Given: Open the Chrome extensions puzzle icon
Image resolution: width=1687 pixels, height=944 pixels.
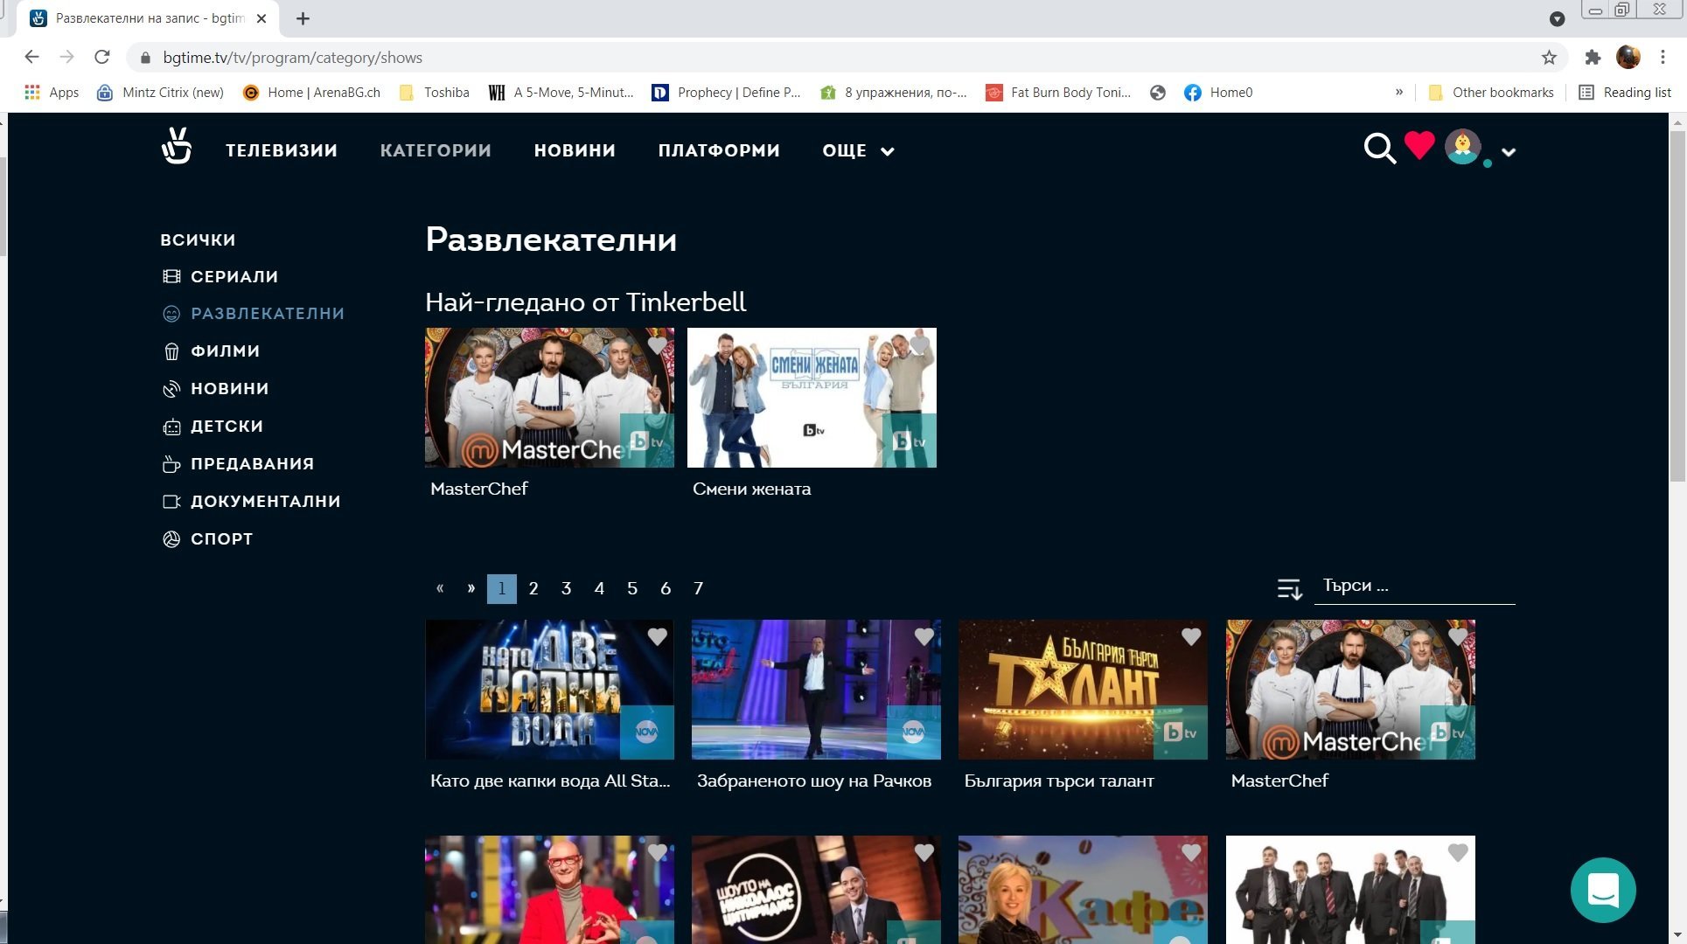Looking at the screenshot, I should (x=1593, y=58).
